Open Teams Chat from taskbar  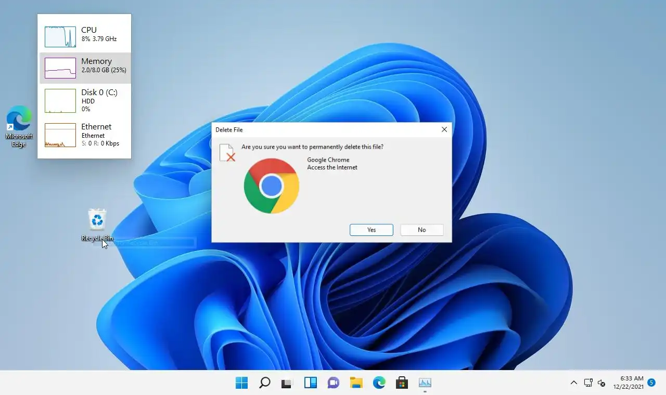(x=333, y=383)
